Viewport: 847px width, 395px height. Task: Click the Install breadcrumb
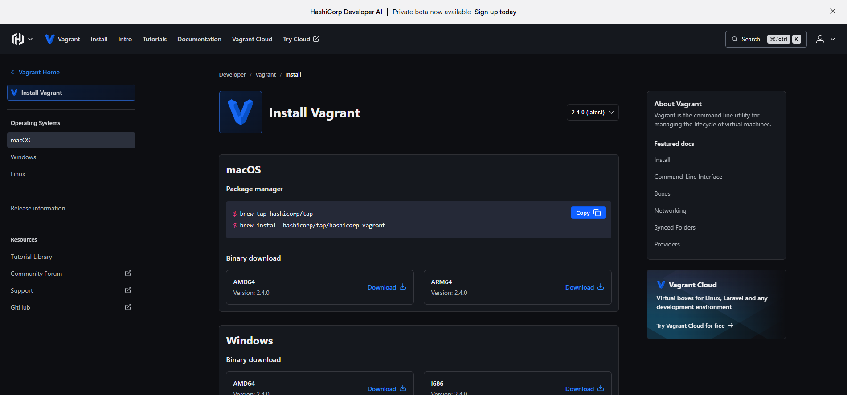click(x=293, y=74)
